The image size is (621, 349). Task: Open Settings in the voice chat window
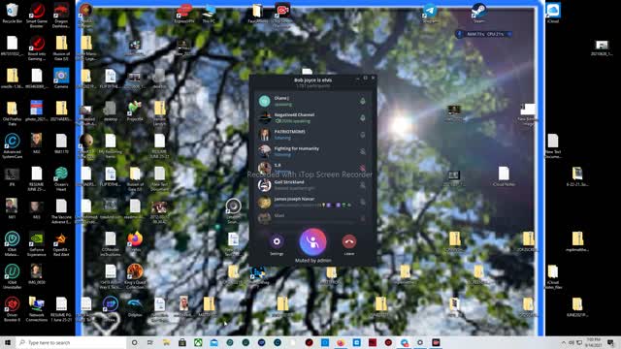[x=277, y=241]
